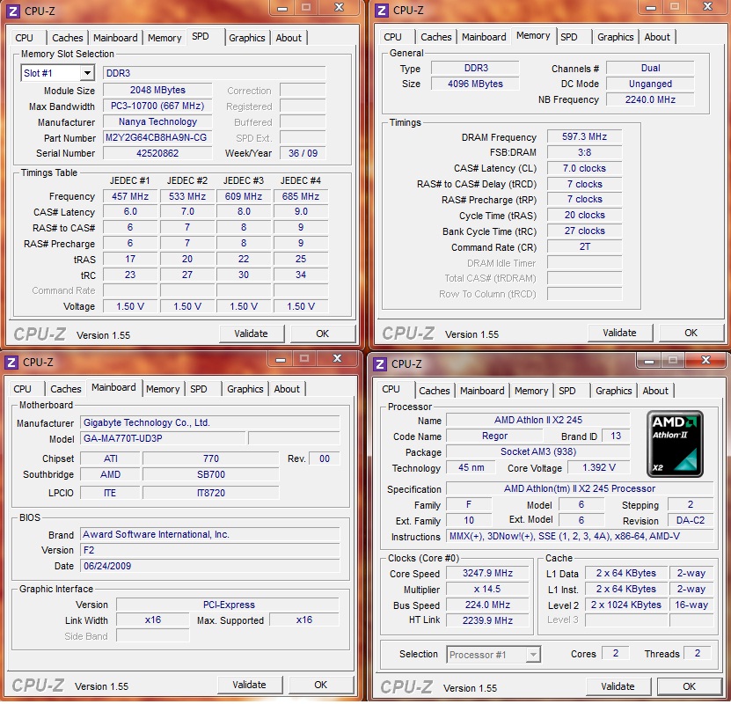Screen dimensions: 731x704
Task: Open the Graphics tab in the SPD window
Action: (x=246, y=38)
